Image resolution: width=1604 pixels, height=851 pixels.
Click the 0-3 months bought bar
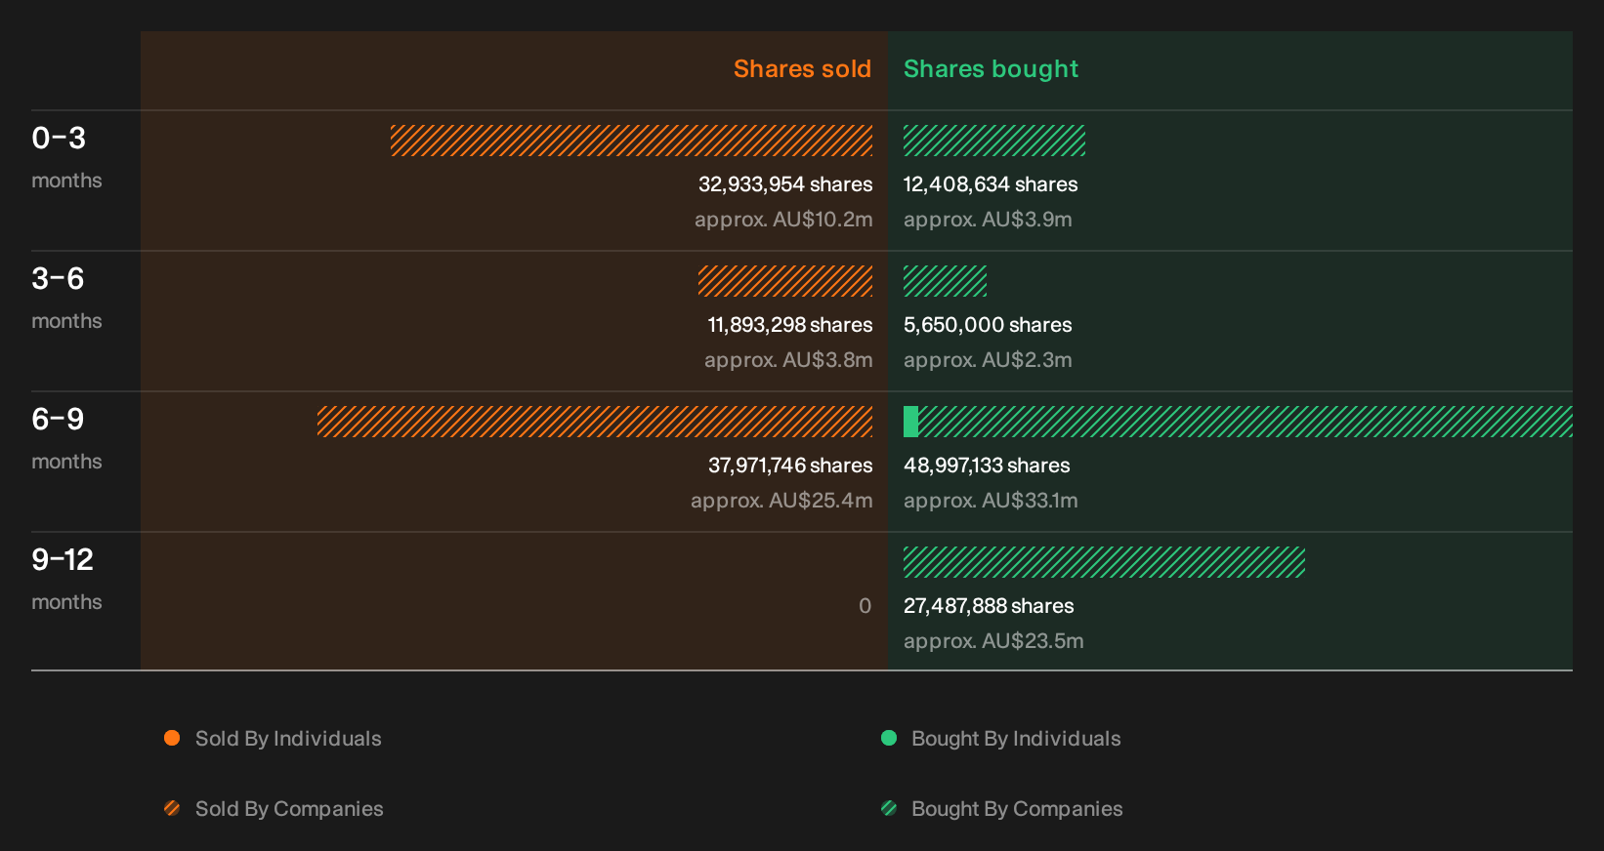pyautogui.click(x=994, y=141)
